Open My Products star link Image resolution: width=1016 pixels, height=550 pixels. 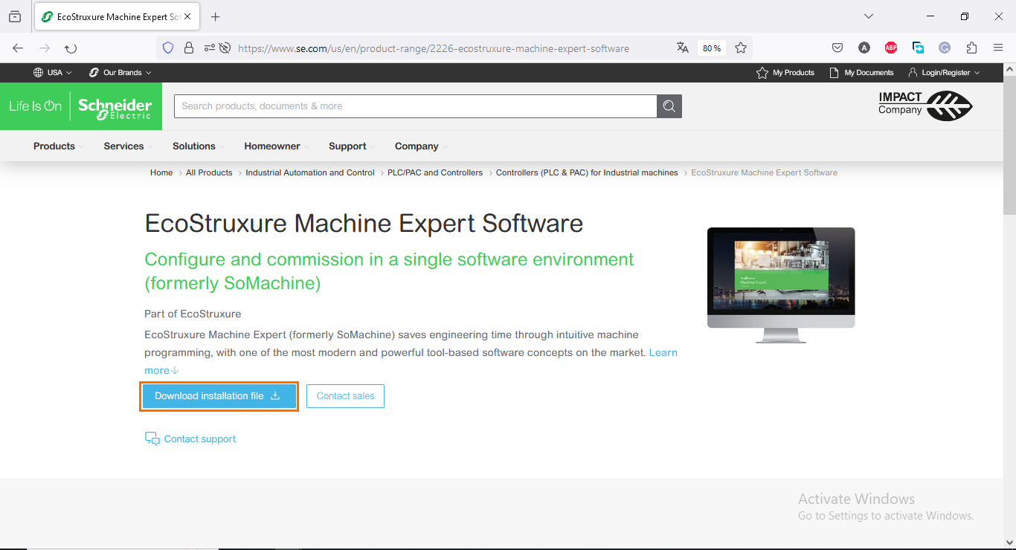pyautogui.click(x=785, y=73)
